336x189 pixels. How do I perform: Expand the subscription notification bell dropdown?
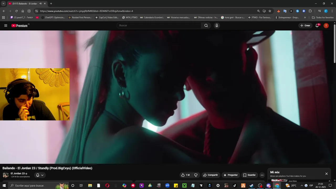pyautogui.click(x=40, y=175)
